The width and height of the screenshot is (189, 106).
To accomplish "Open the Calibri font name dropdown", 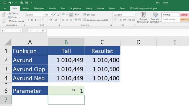I will (44, 15).
